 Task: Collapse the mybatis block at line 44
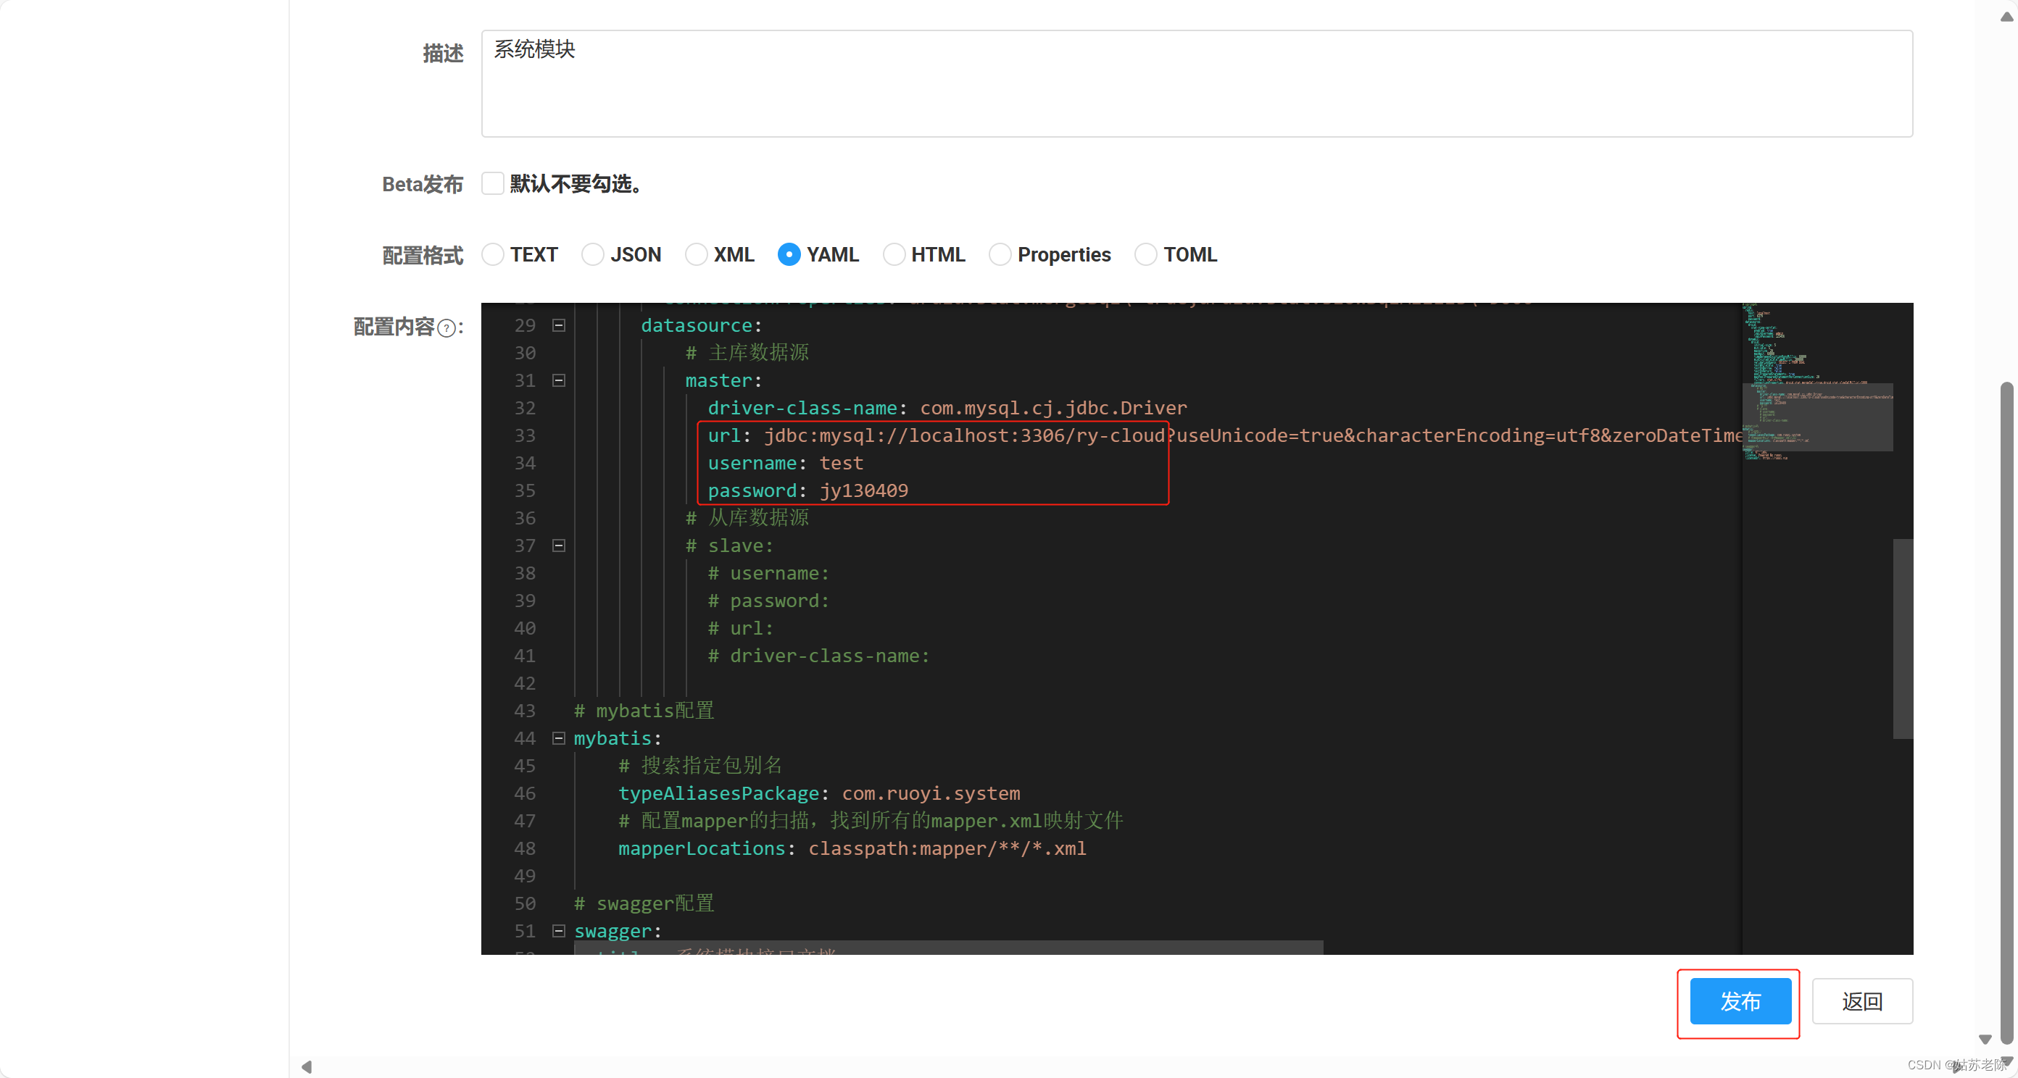coord(559,738)
